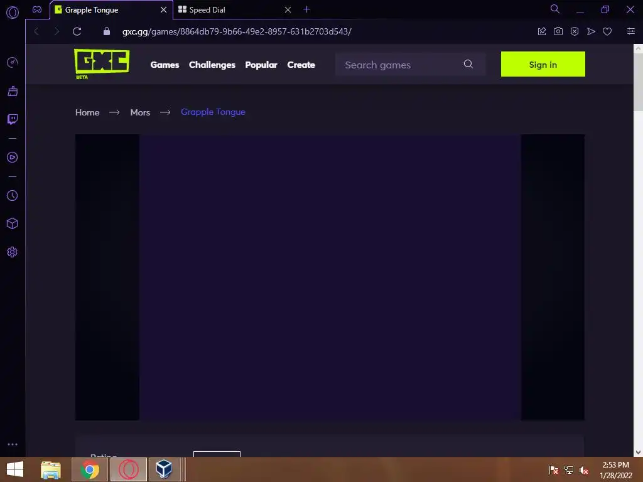Open the Popular menu item

(261, 65)
